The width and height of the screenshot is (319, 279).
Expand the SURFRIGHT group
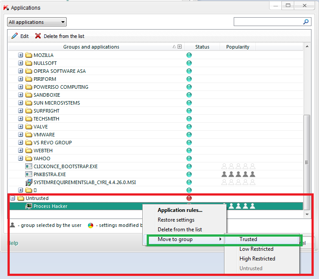click(x=21, y=110)
